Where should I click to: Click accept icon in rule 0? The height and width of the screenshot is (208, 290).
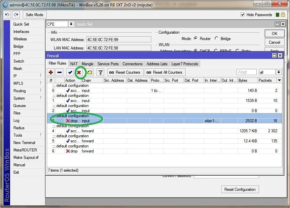tap(68, 91)
